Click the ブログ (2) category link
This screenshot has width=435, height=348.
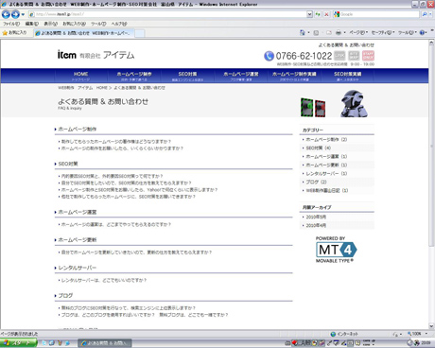click(316, 182)
